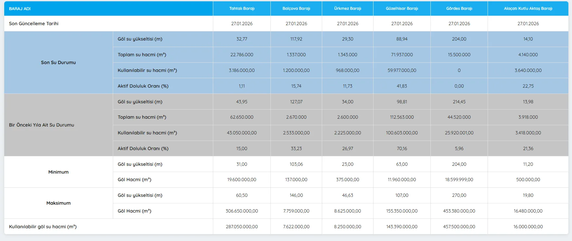Click the Güzelhisar Barajı column header

pyautogui.click(x=402, y=9)
